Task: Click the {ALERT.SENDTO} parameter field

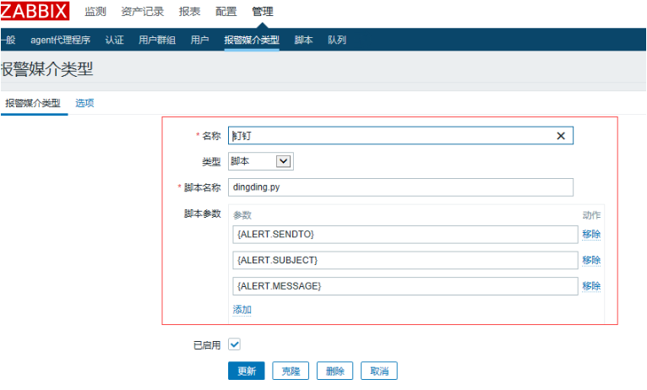Action: pyautogui.click(x=405, y=234)
